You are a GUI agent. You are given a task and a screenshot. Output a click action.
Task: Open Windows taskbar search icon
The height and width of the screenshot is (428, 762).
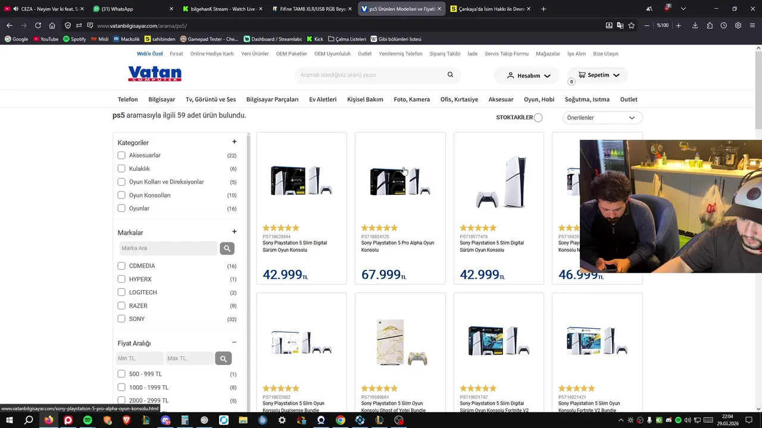point(29,420)
